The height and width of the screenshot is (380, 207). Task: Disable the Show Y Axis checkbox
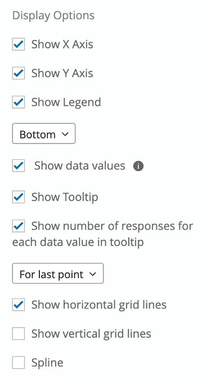pyautogui.click(x=19, y=73)
